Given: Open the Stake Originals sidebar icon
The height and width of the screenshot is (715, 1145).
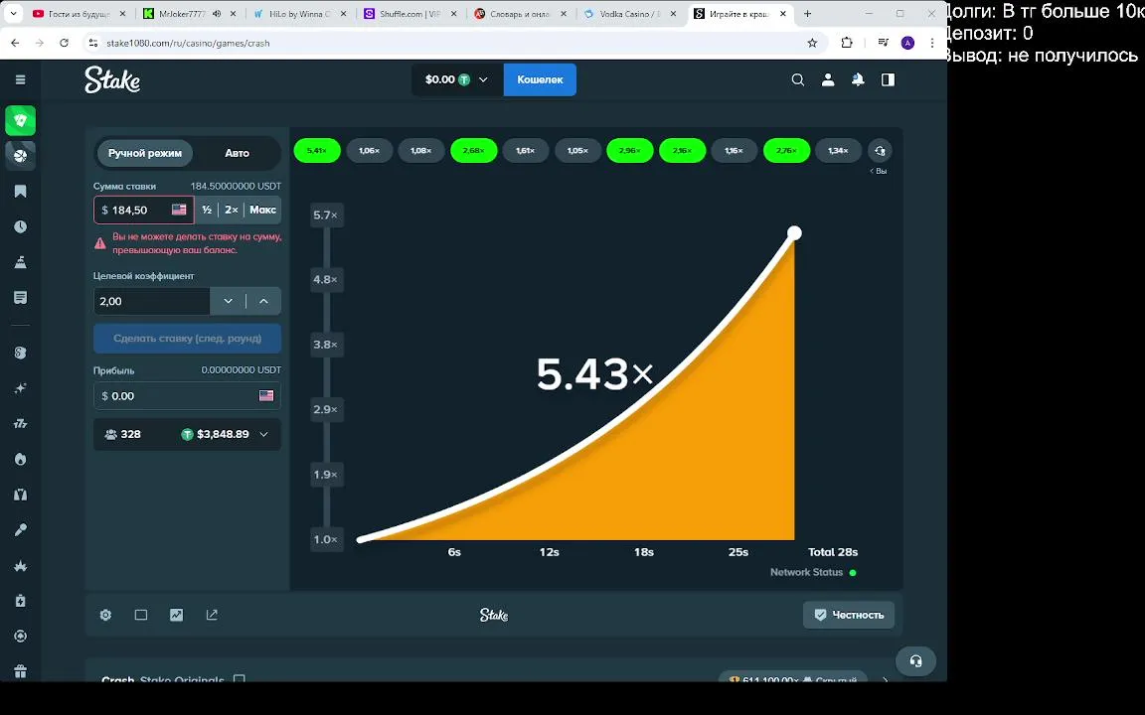Looking at the screenshot, I should 21,353.
